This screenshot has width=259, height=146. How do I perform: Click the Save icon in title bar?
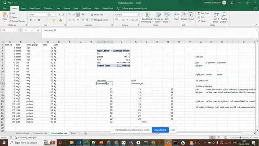(4, 3)
